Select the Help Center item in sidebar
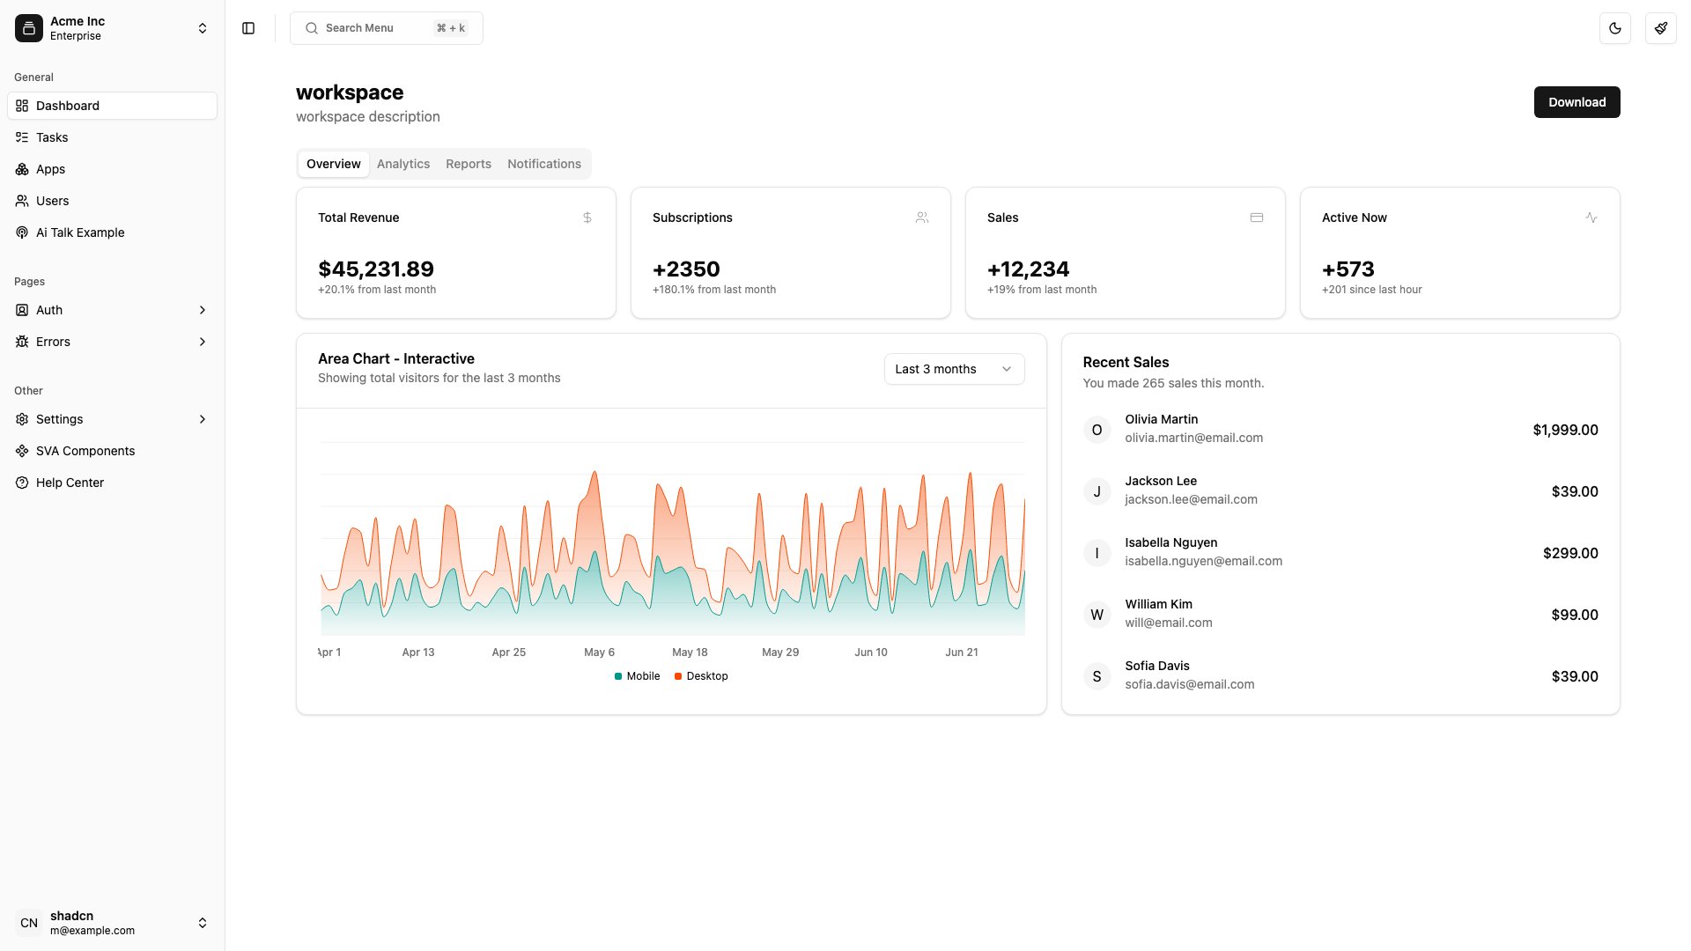Screen dimensions: 1691x951 [70, 483]
